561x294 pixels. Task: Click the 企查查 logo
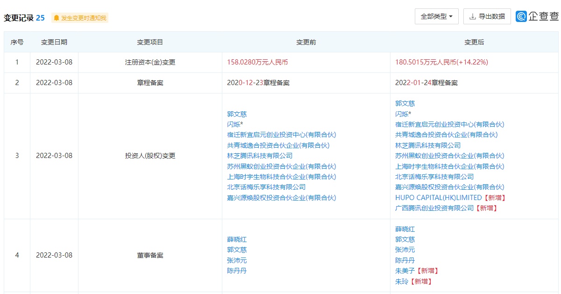coord(537,16)
